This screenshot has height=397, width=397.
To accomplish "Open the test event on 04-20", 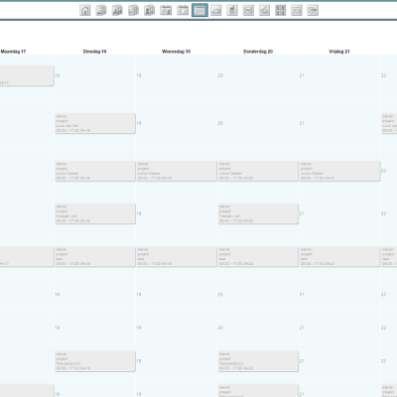I will point(258,257).
